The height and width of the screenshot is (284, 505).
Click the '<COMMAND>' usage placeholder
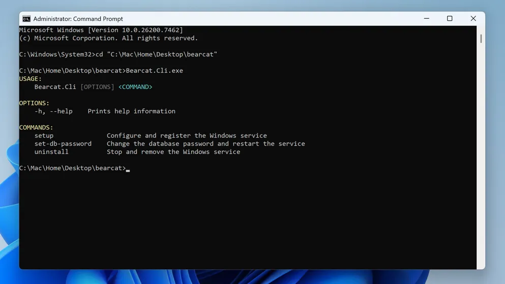[x=135, y=87]
